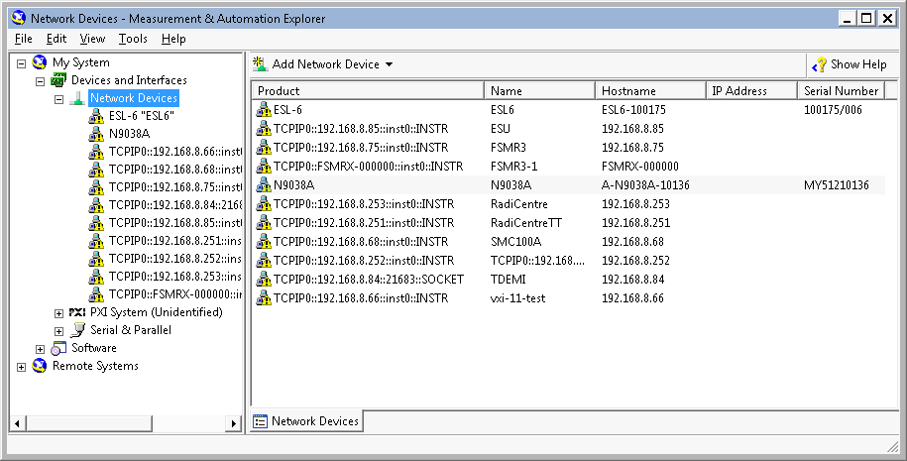Click icon of 192.168.8.75 INSTR table row

[x=264, y=148]
